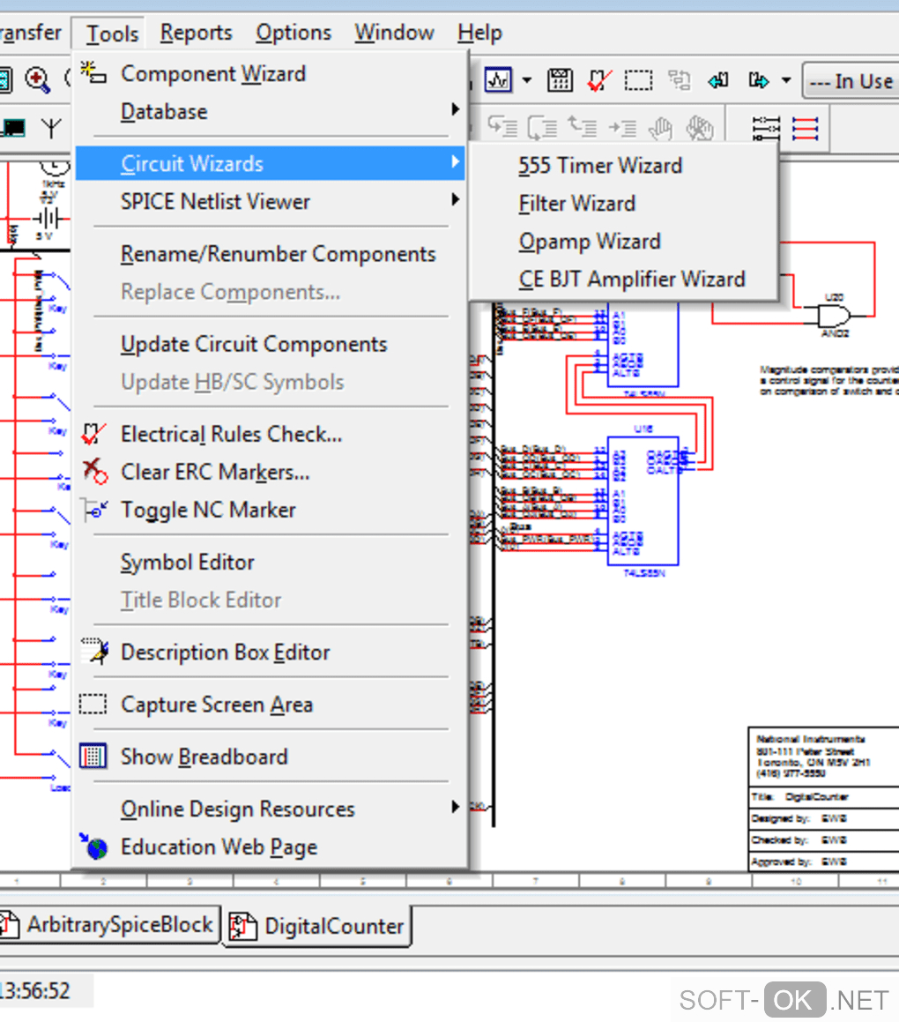Click the AND2 gate on the schematic
Screen dimensions: 899x1022
(833, 316)
